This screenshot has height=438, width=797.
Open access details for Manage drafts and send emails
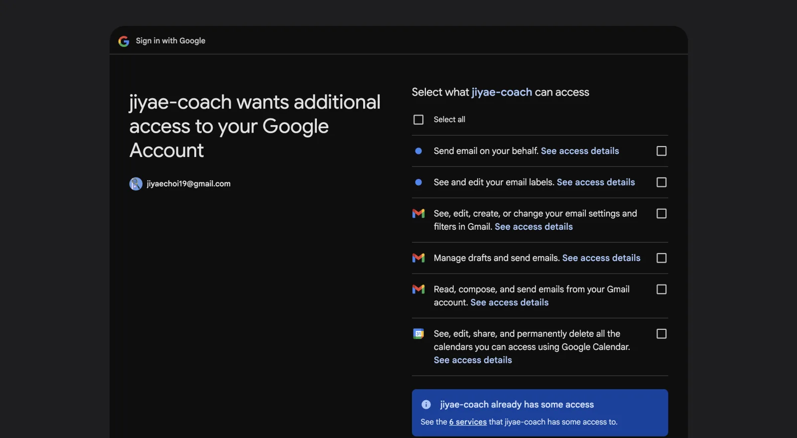click(x=601, y=258)
